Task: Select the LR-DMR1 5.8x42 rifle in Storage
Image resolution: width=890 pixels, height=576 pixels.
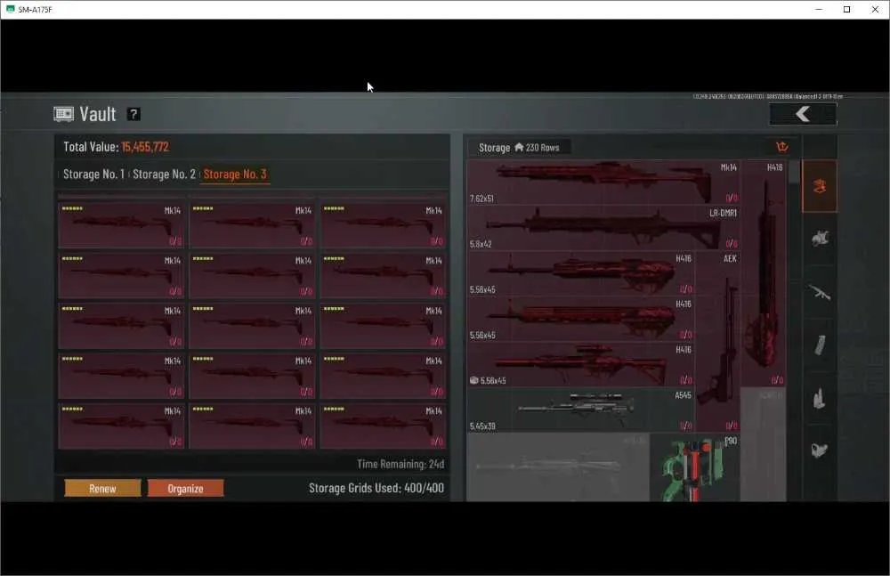Action: click(603, 228)
